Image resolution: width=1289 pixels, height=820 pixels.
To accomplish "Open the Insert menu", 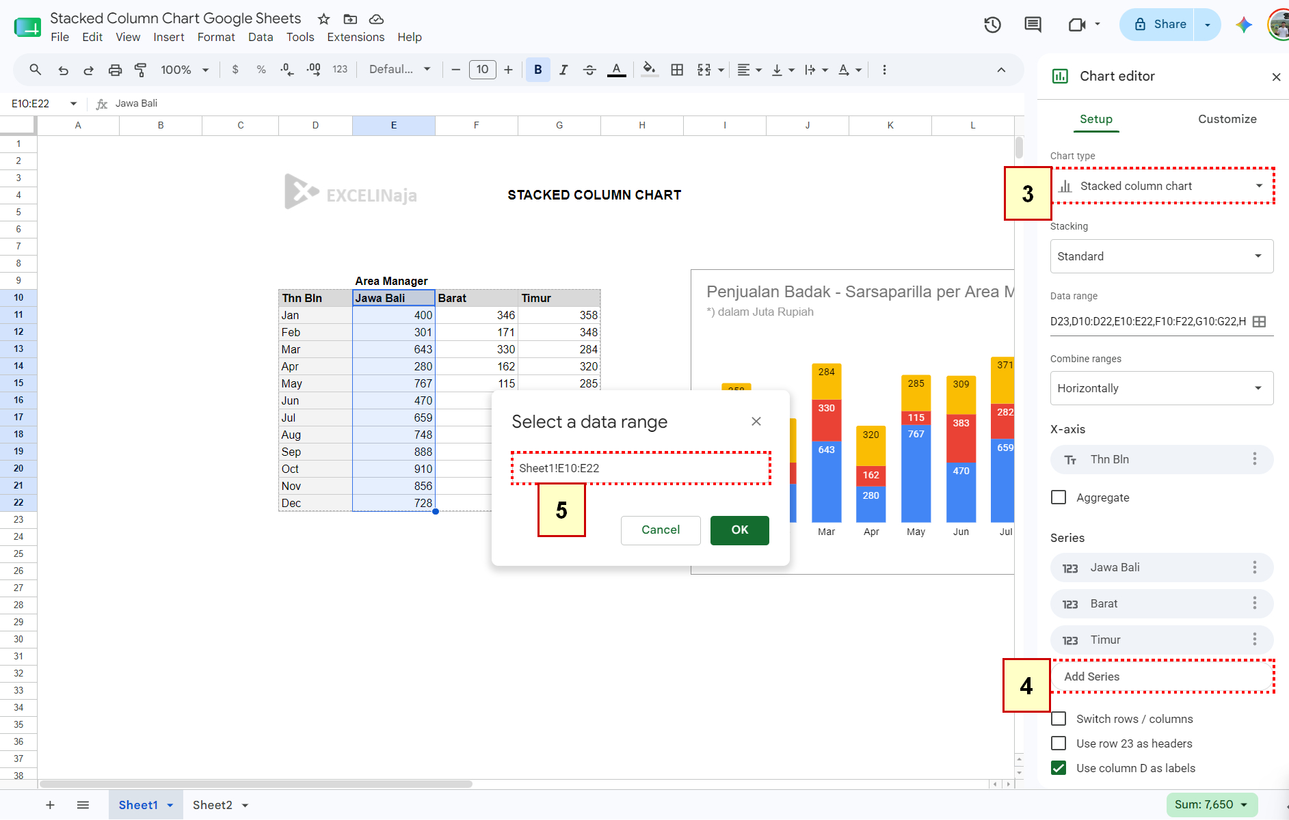I will point(169,37).
